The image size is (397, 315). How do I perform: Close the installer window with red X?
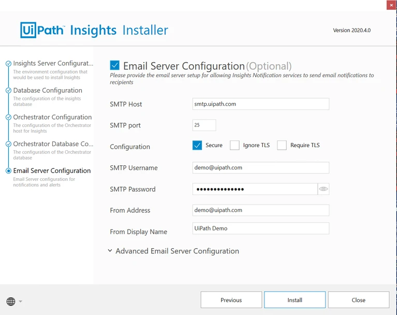point(391,5)
